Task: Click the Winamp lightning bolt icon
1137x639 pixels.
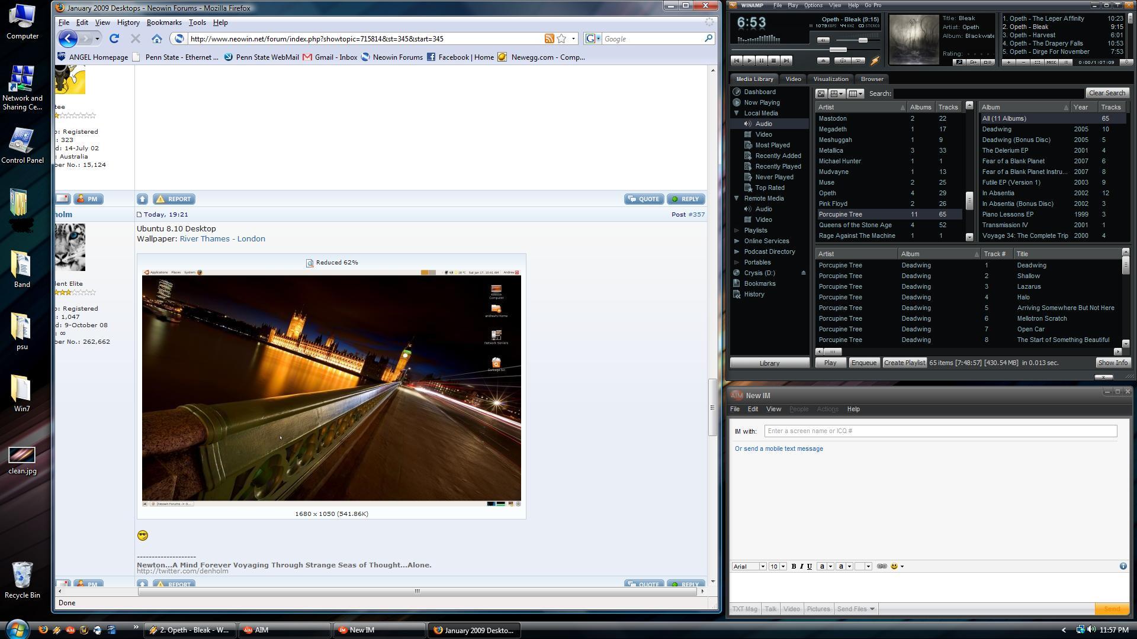Action: [x=875, y=60]
